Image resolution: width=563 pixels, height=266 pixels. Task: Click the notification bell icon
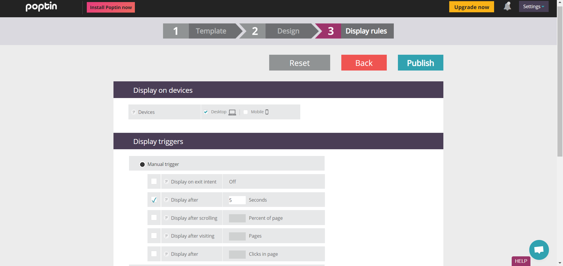(x=508, y=6)
